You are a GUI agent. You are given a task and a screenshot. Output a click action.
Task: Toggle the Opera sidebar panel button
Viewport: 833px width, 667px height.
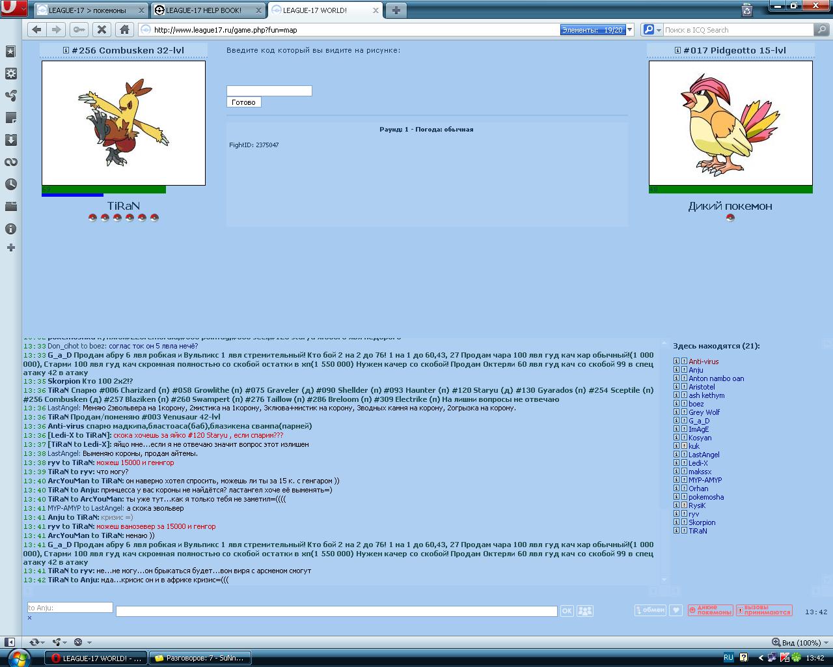10,642
